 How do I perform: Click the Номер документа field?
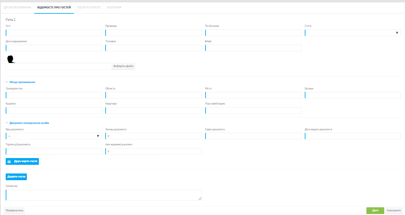pyautogui.click(x=154, y=136)
